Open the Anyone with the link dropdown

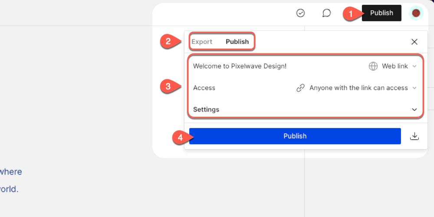[356, 88]
